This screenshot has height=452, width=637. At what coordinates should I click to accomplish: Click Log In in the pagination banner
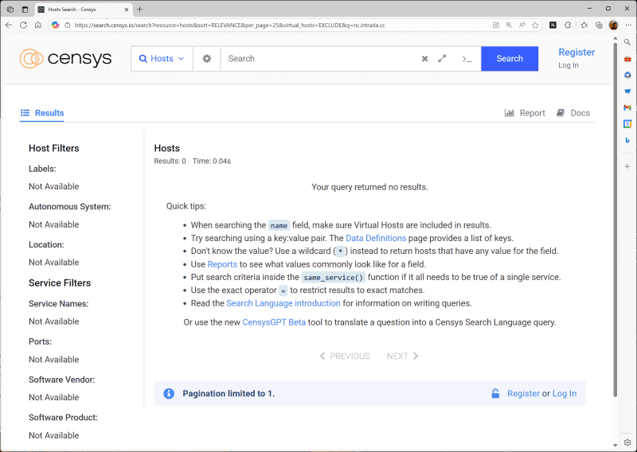(x=565, y=394)
